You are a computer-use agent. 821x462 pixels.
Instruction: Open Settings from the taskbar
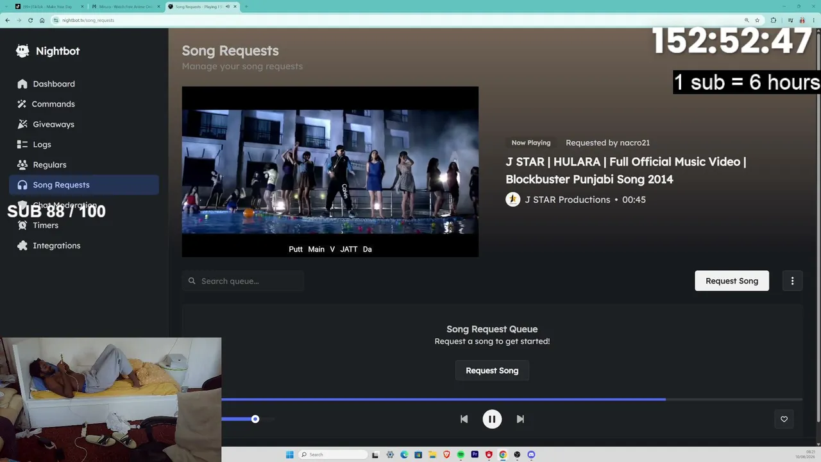390,455
